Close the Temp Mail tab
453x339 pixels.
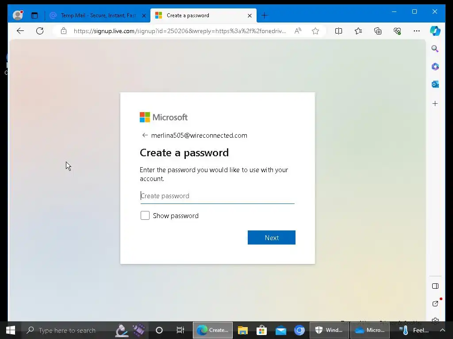144,15
